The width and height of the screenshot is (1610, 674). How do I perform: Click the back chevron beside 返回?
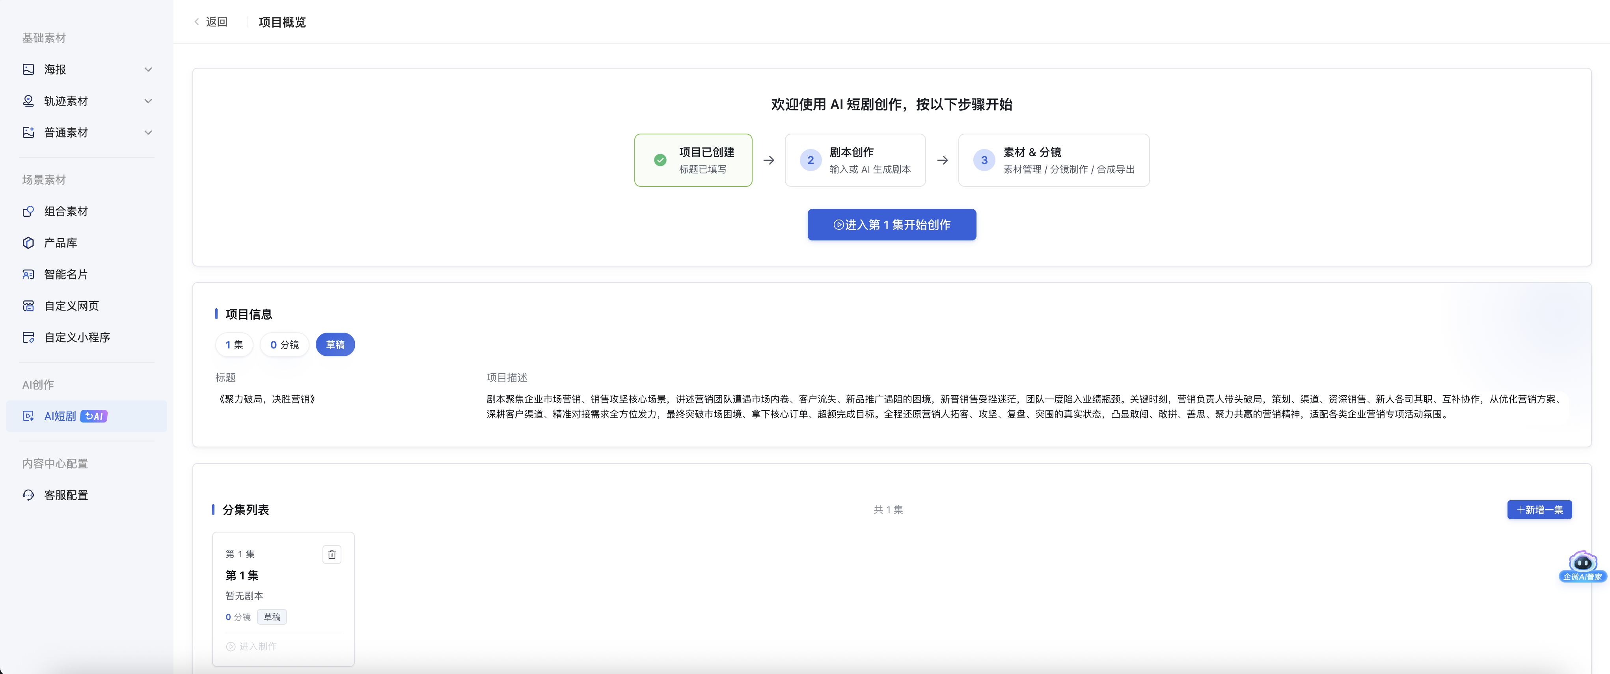coord(196,22)
